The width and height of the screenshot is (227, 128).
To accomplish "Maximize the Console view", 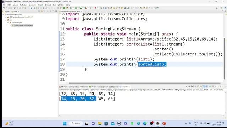I will [225, 86].
